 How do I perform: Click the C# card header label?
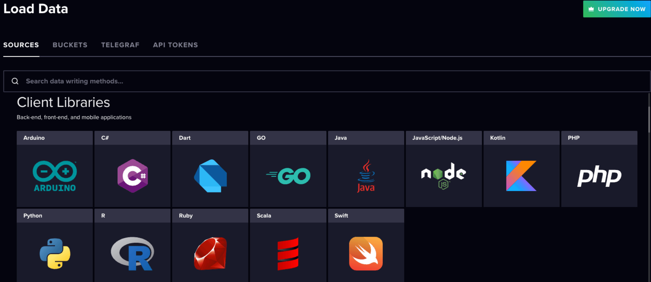click(105, 138)
